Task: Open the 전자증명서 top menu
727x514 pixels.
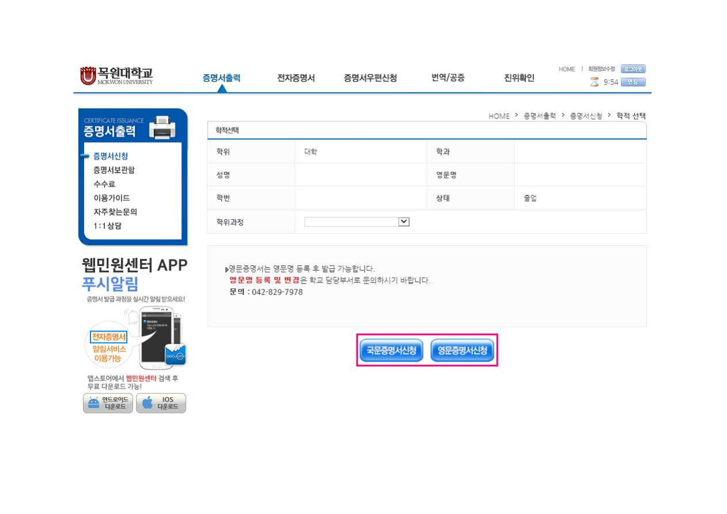Action: [296, 78]
